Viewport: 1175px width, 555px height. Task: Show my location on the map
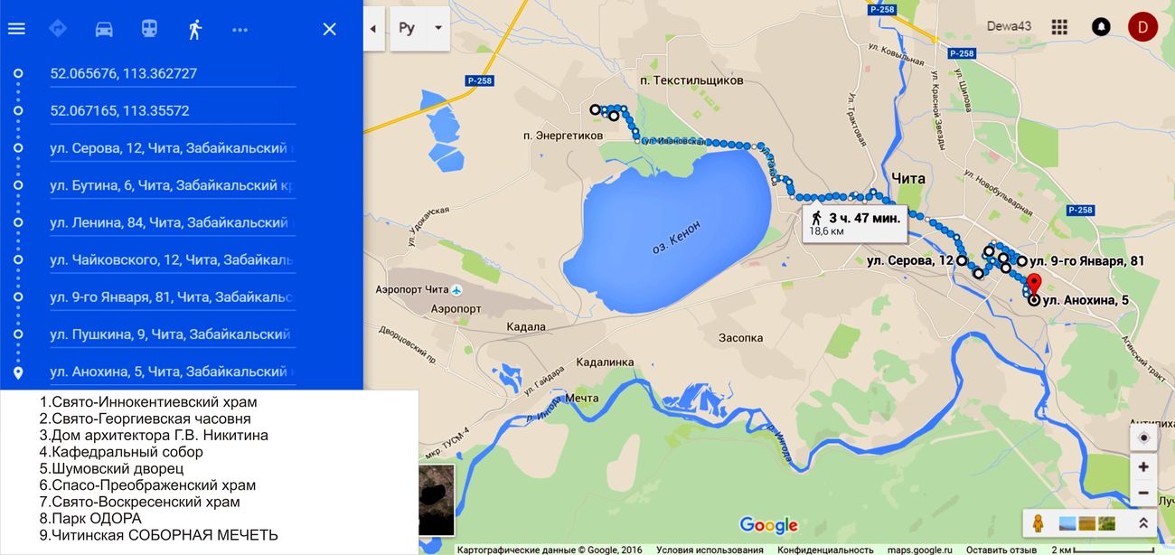click(1143, 437)
